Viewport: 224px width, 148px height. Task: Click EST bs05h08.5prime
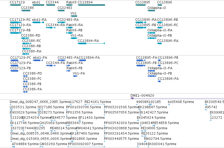(x=181, y=102)
